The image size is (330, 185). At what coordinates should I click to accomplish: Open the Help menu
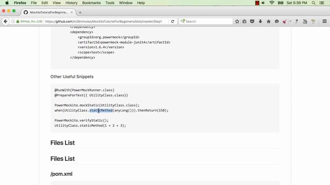141,3
